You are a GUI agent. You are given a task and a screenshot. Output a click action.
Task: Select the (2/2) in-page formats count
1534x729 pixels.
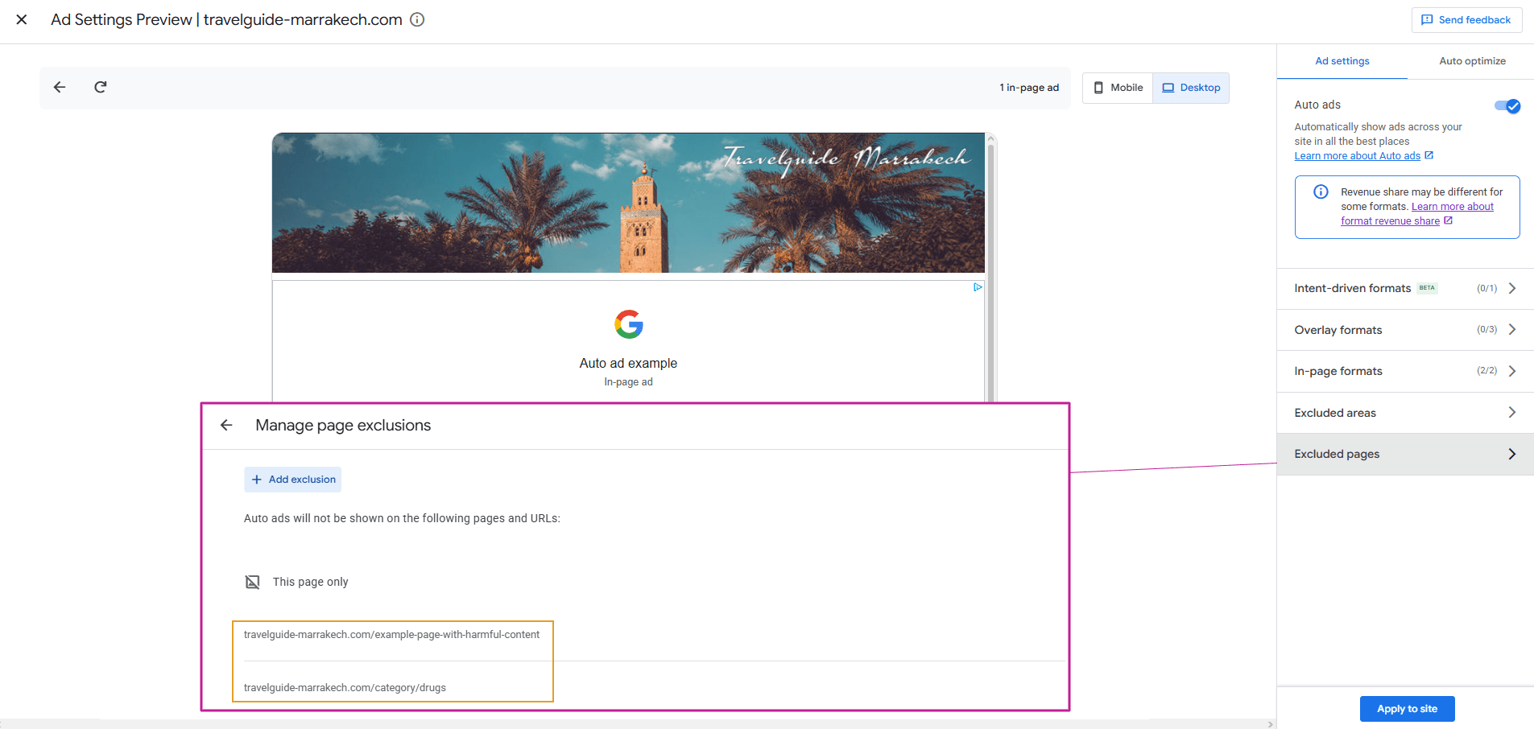(x=1486, y=371)
